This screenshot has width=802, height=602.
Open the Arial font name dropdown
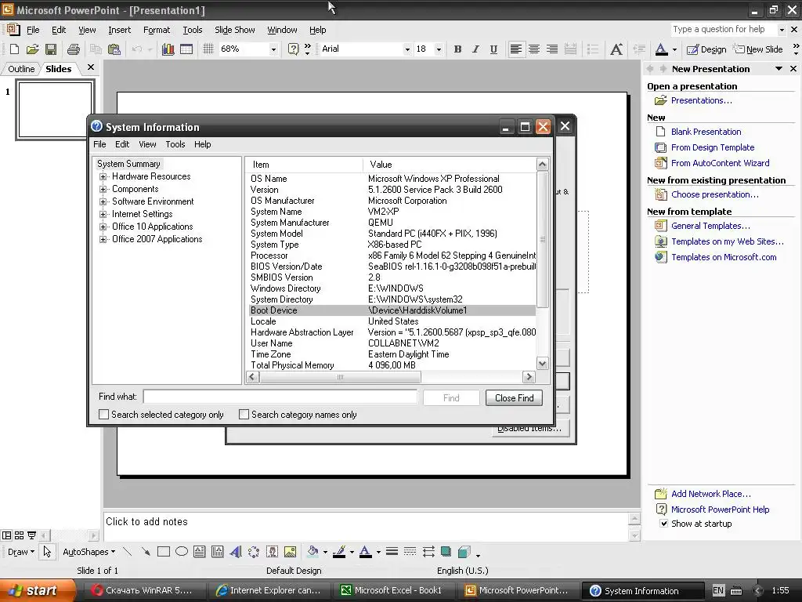407,49
